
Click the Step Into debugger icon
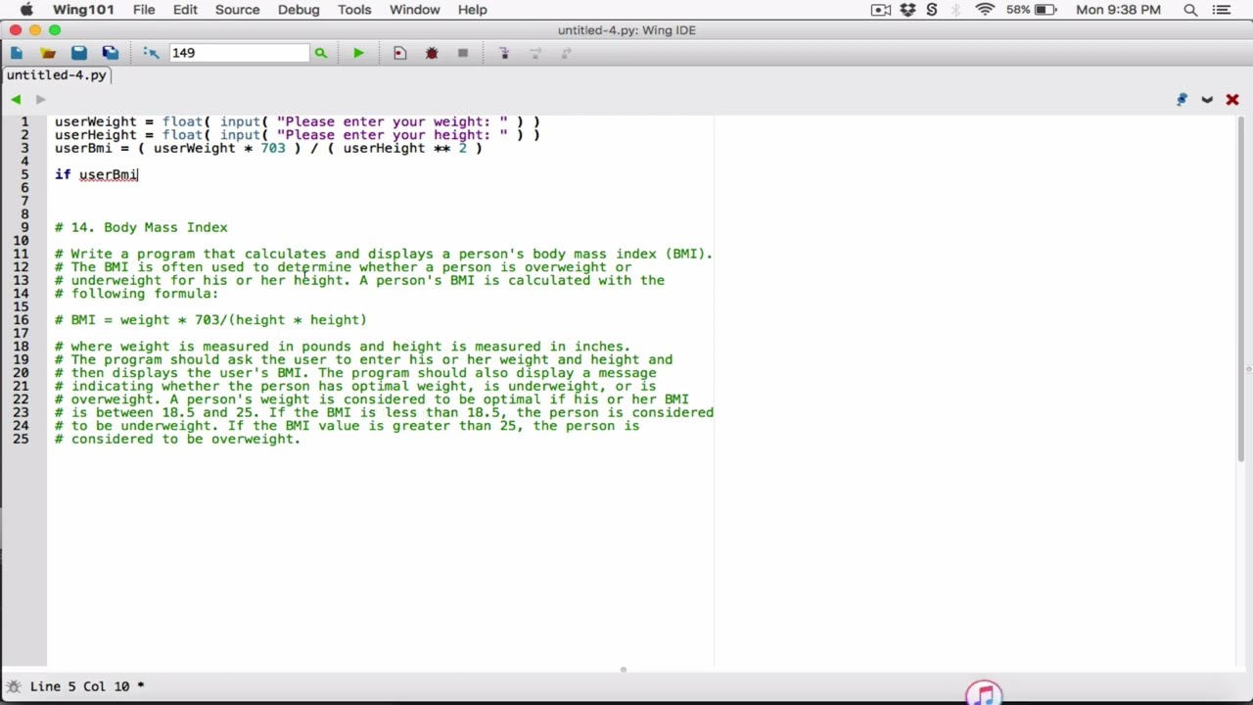coord(504,53)
